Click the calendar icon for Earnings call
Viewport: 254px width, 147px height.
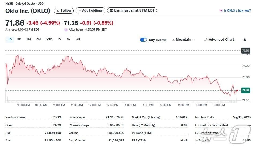(111, 10)
